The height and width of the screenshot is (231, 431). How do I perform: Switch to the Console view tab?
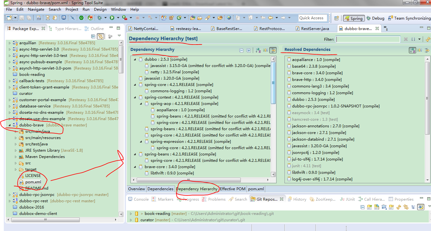(138, 199)
